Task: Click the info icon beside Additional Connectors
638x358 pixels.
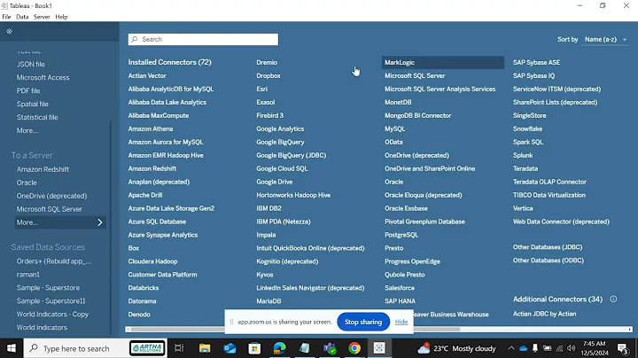Action: [613, 299]
